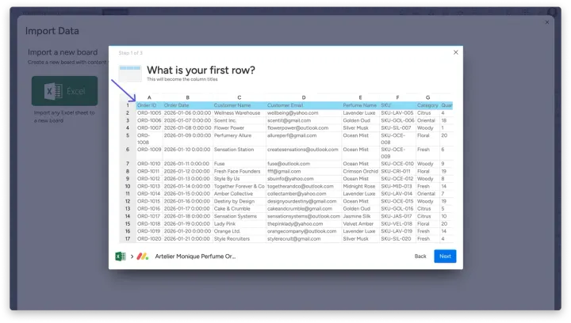Click cell 'Crimson Orchid'

[361, 171]
